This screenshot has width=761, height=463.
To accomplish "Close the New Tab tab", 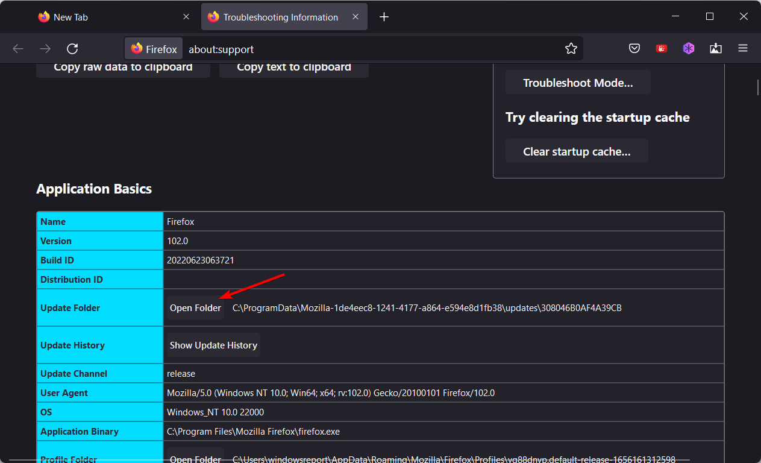I will 186,17.
